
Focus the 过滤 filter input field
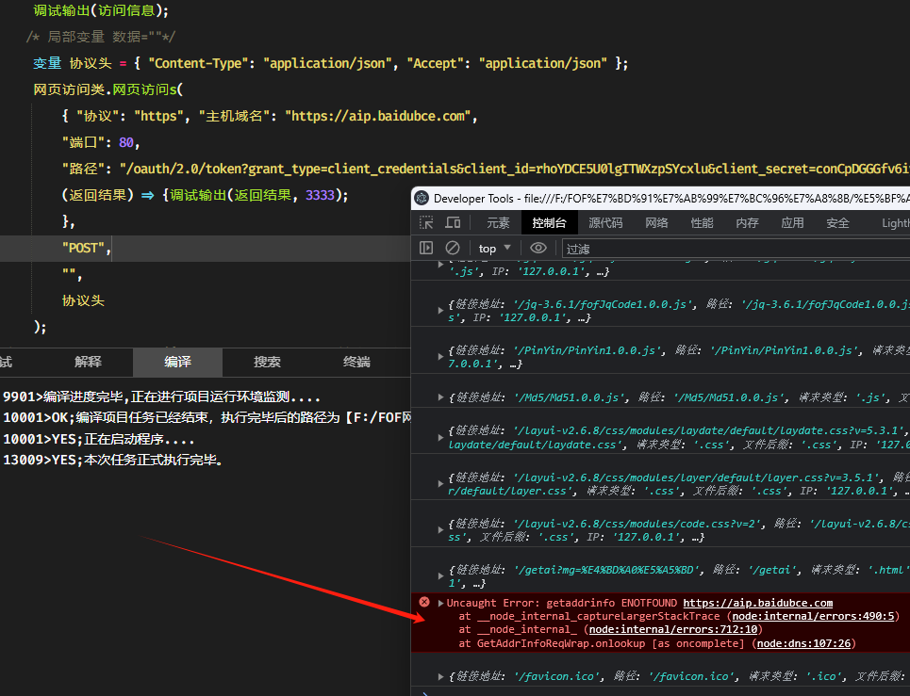click(x=736, y=249)
